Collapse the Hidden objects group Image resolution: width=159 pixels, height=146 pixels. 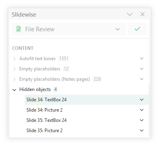(14, 90)
